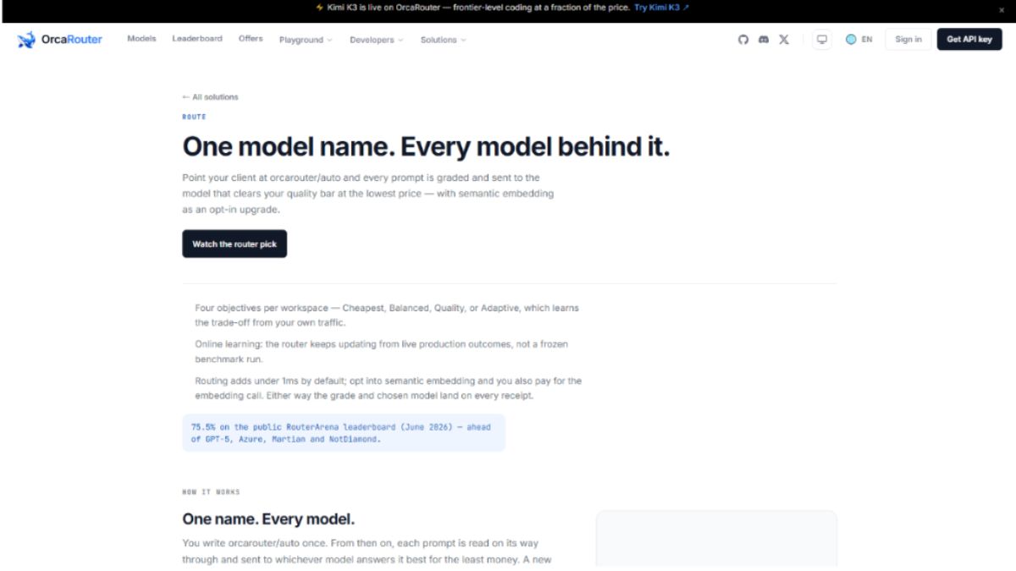
Task: Click the ROUTE section label
Action: click(x=194, y=117)
